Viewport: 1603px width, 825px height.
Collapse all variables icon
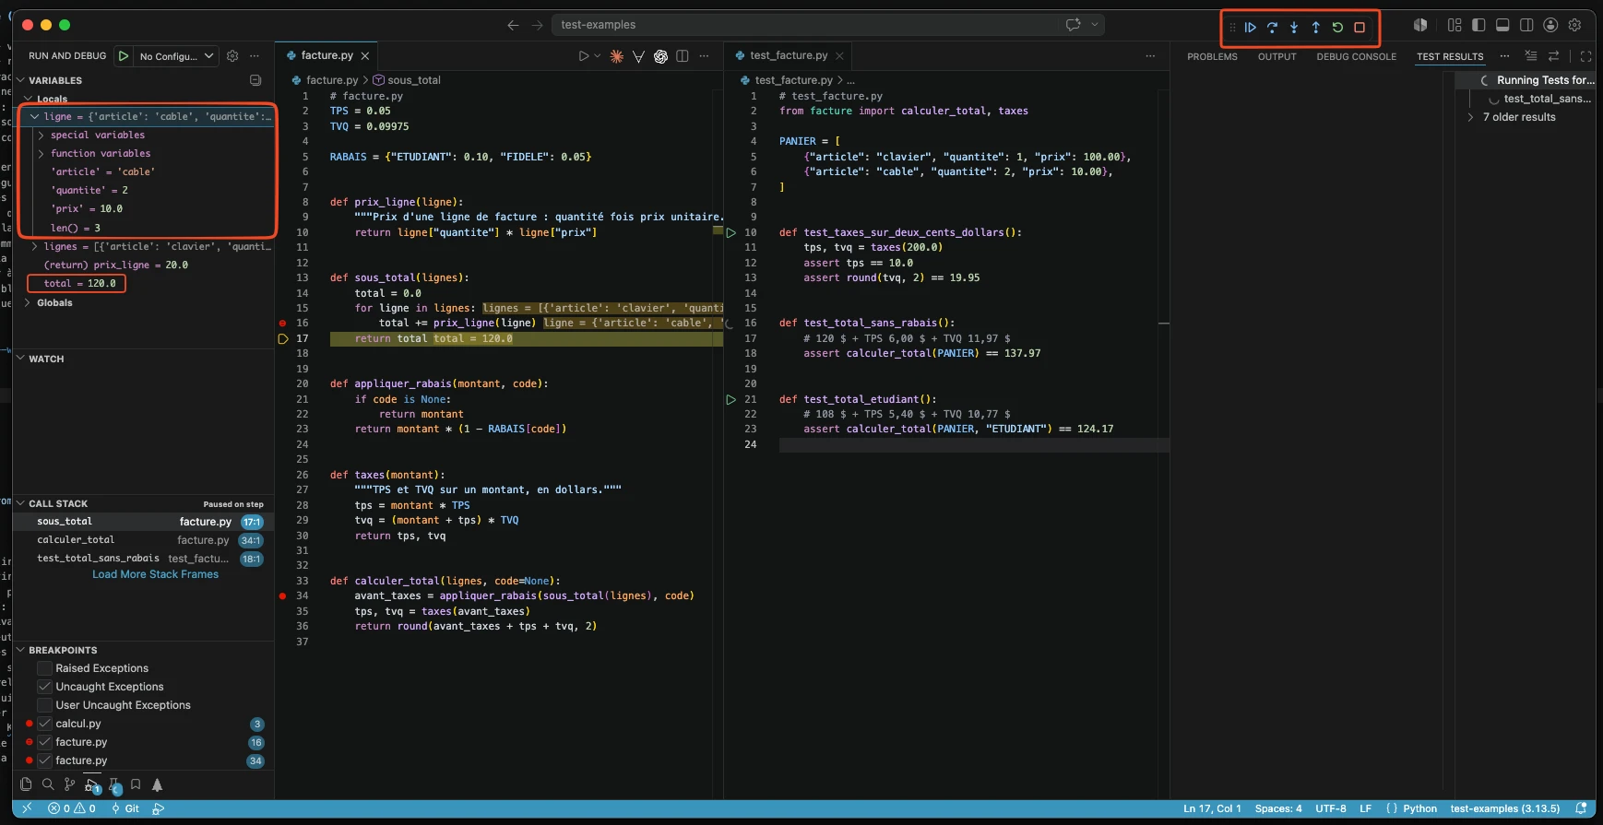255,80
